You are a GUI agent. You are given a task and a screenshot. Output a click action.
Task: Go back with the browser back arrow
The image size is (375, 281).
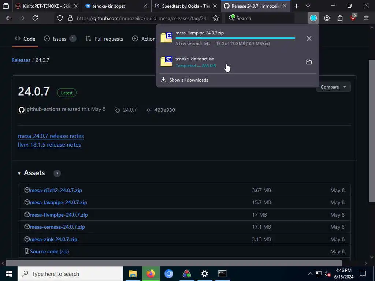point(9,18)
